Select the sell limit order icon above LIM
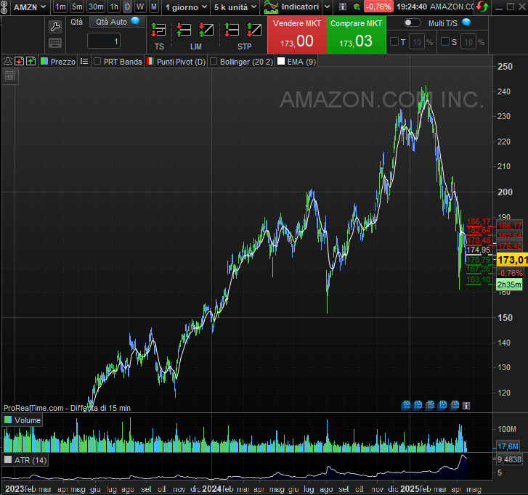This screenshot has width=528, height=495. (x=184, y=30)
